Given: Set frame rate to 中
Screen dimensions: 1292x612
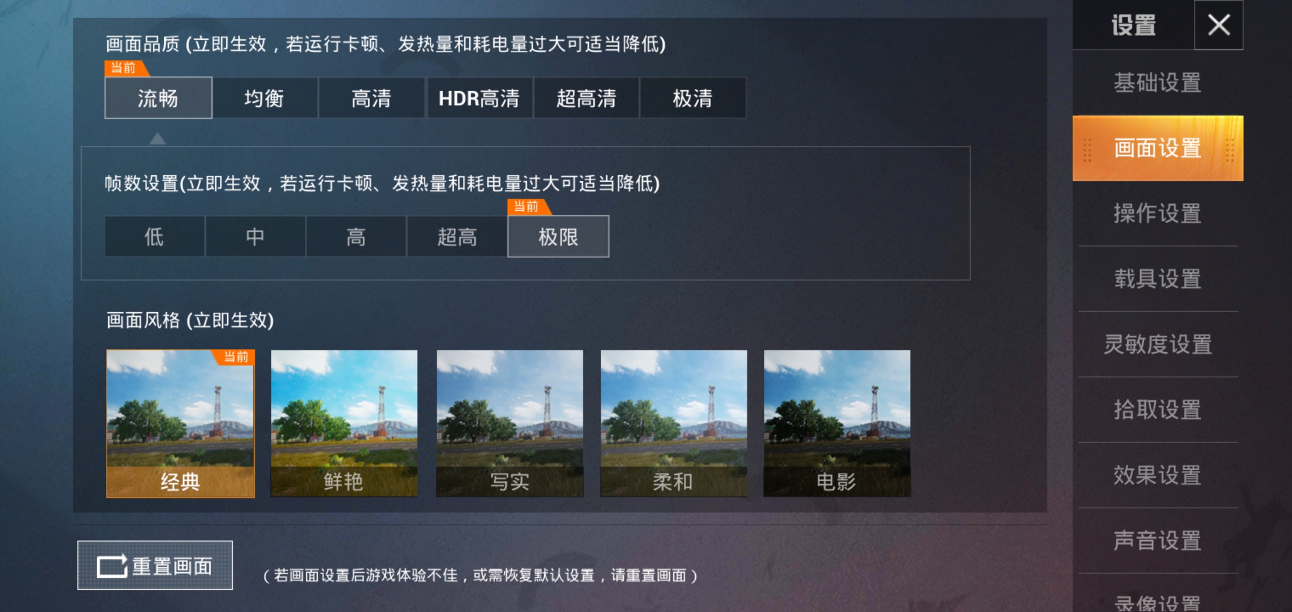Looking at the screenshot, I should (255, 236).
